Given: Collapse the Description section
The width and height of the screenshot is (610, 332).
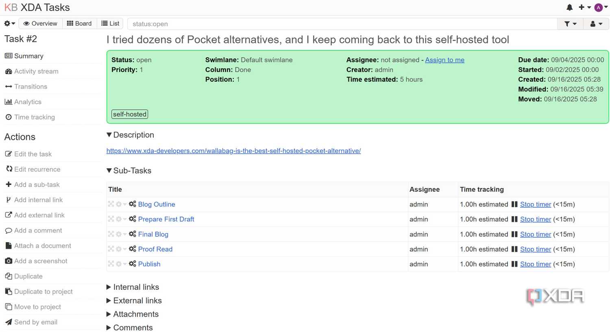Looking at the screenshot, I should pos(130,135).
